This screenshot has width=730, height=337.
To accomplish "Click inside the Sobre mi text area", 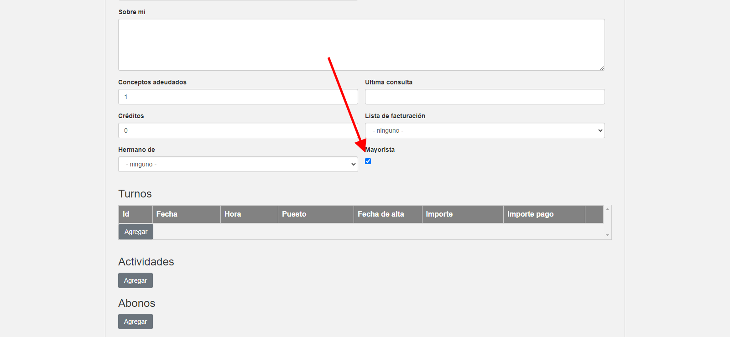I will (361, 45).
